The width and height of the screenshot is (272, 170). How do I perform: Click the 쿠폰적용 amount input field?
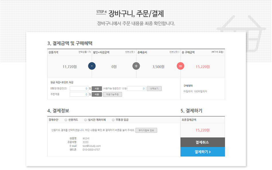80,94
